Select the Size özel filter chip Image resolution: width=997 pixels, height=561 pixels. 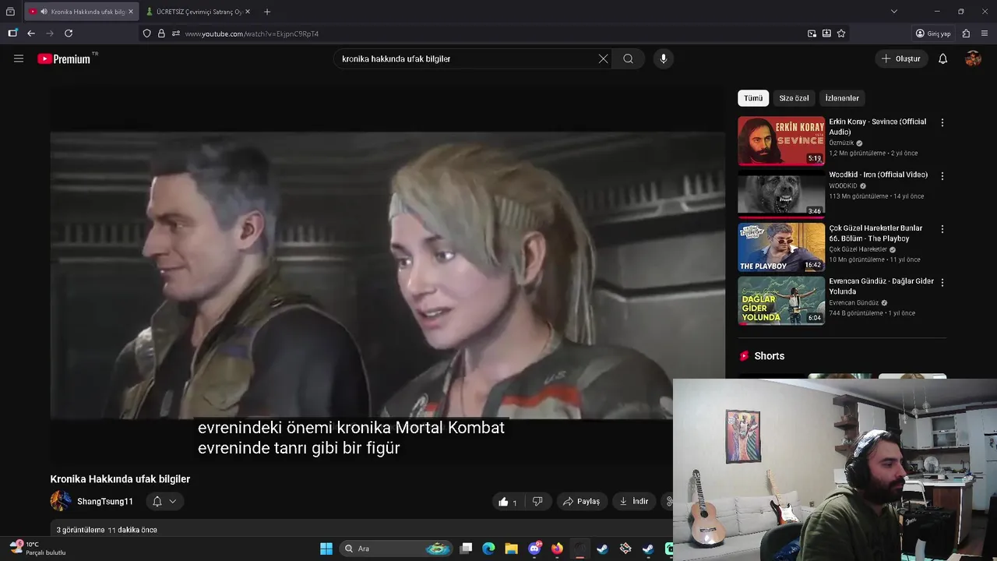pyautogui.click(x=794, y=98)
